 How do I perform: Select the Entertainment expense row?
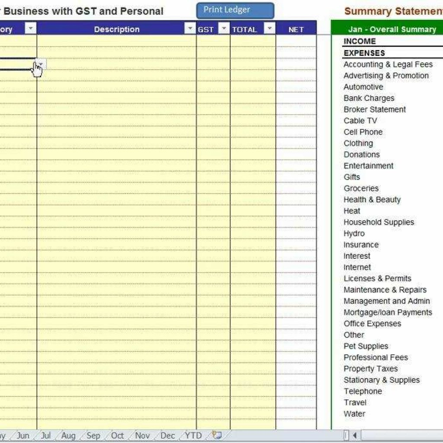tap(368, 166)
